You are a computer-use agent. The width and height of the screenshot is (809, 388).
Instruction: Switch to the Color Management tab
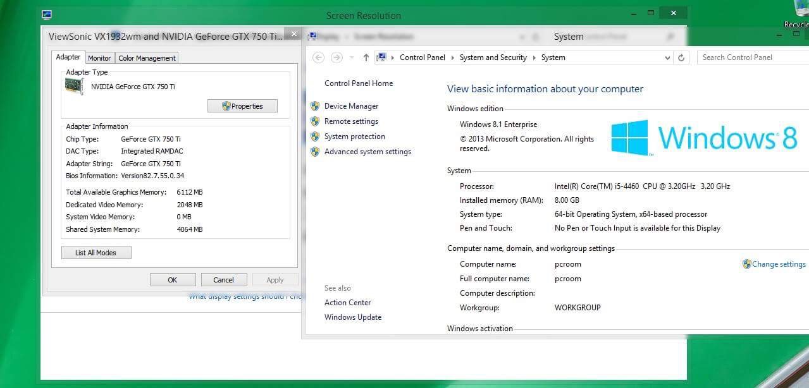(x=147, y=58)
